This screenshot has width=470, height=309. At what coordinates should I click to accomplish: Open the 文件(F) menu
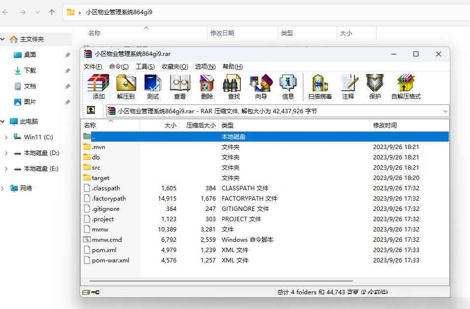pos(92,66)
